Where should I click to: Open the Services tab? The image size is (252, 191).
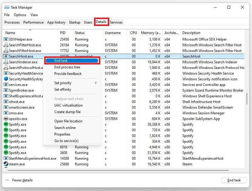[116, 22]
